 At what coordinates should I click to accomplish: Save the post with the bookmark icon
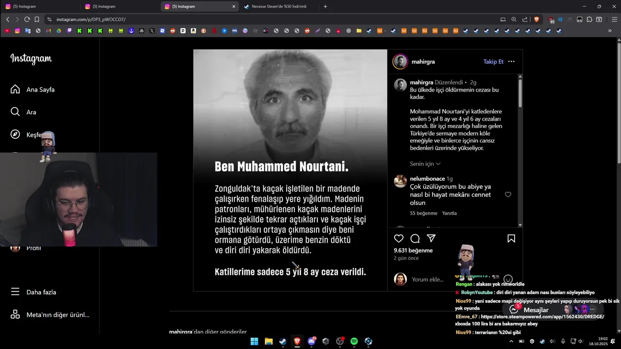tap(511, 238)
